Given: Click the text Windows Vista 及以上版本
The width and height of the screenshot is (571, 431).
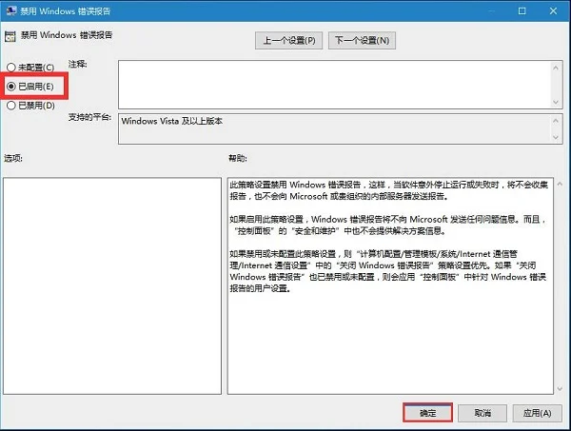Looking at the screenshot, I should (172, 121).
